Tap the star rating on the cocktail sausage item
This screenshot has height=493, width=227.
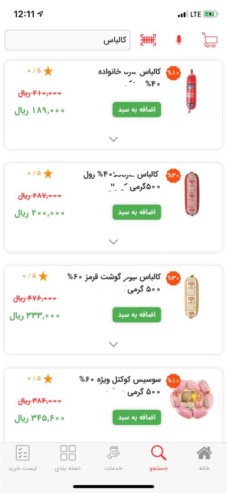coord(40,379)
